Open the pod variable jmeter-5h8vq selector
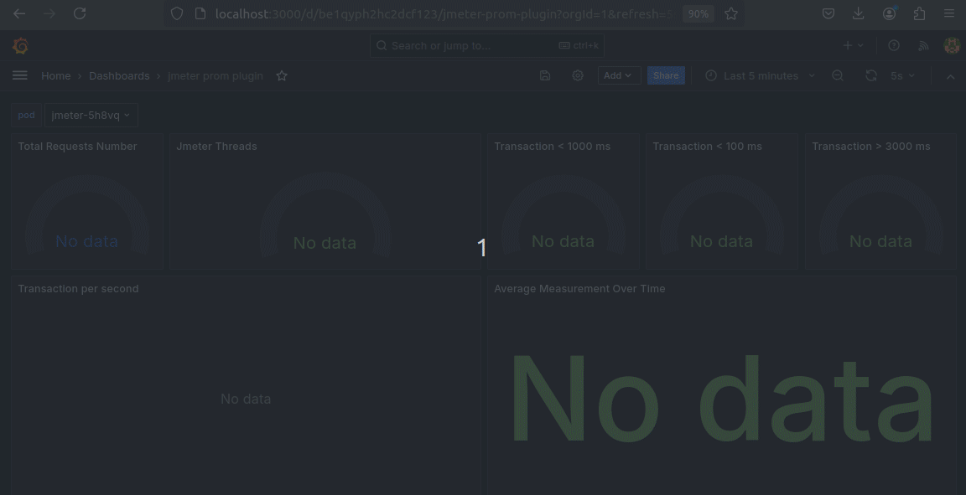This screenshot has height=495, width=966. click(91, 116)
